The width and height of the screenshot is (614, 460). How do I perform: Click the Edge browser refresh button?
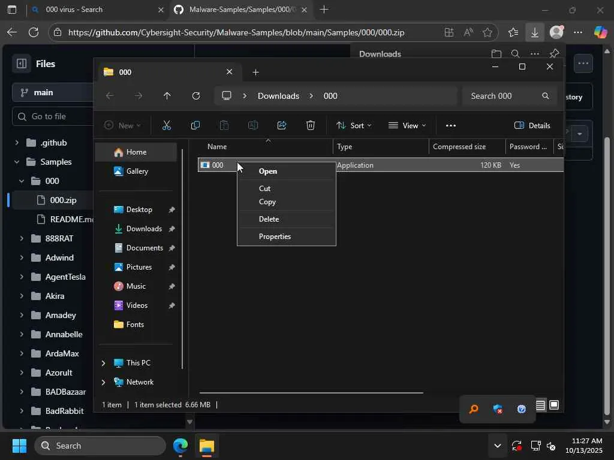[x=34, y=32]
